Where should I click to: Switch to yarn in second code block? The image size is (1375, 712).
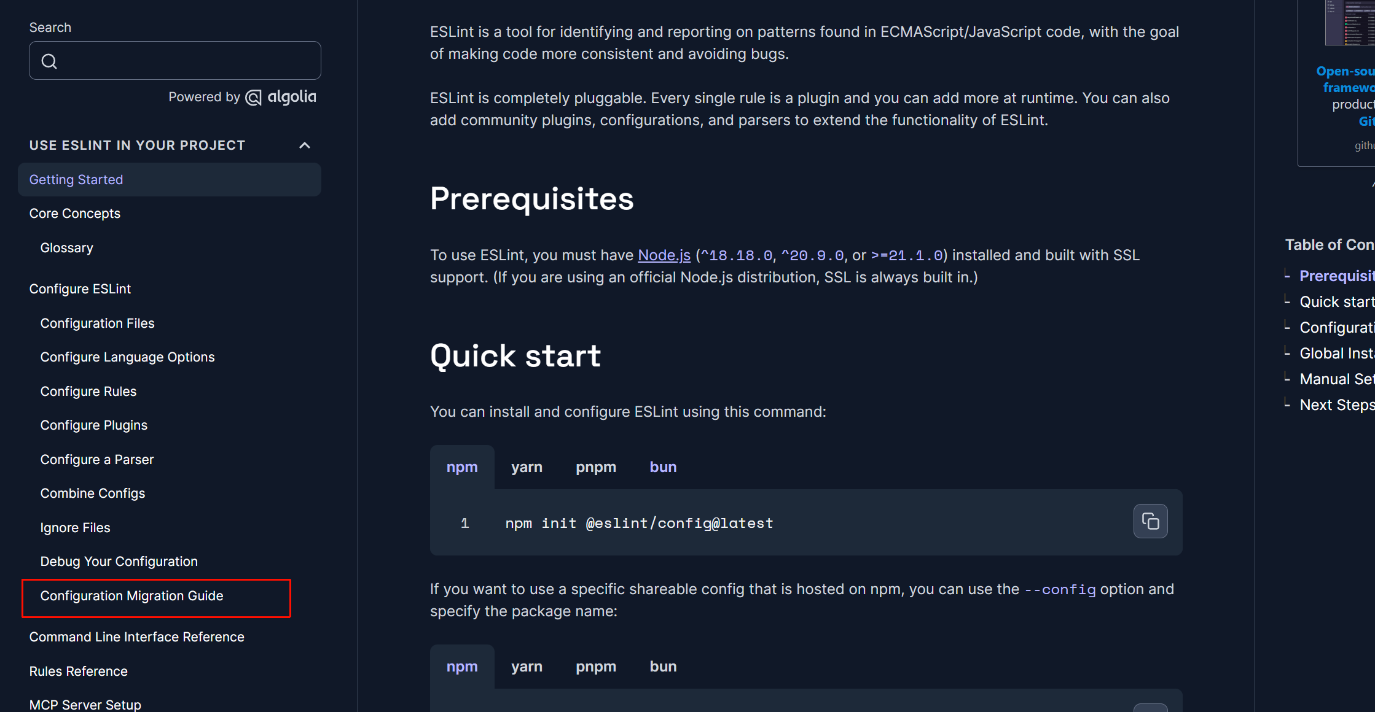pos(527,667)
